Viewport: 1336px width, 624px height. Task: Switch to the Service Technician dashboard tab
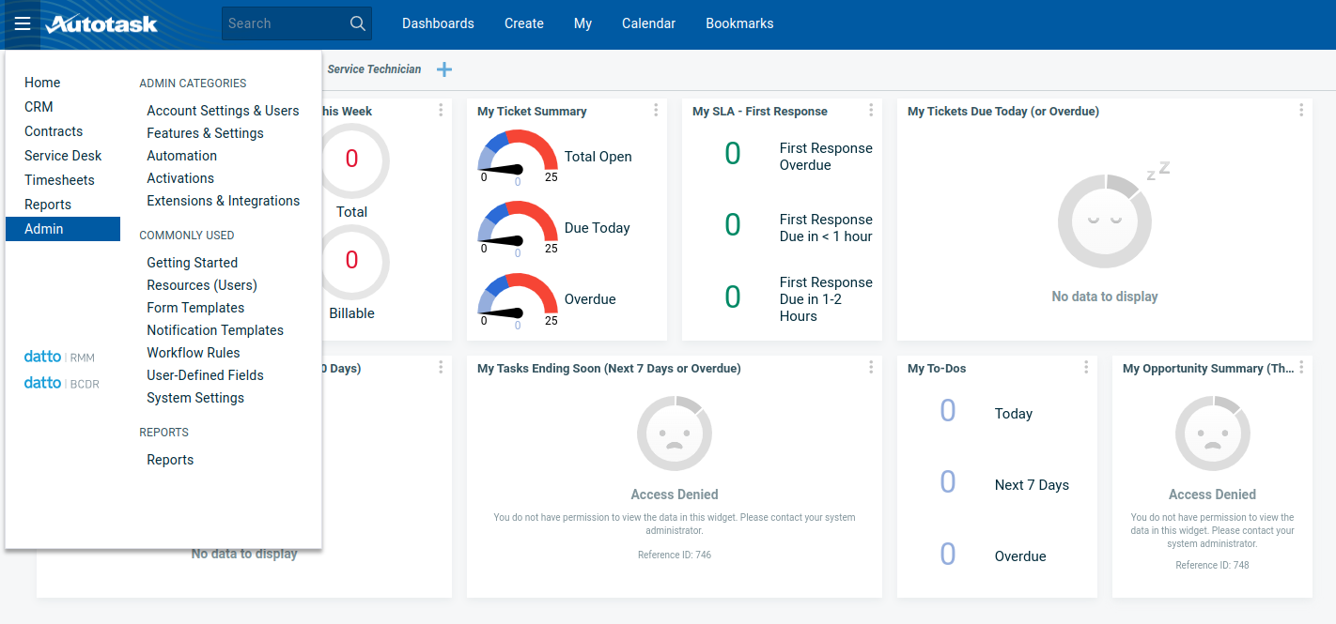pyautogui.click(x=374, y=69)
